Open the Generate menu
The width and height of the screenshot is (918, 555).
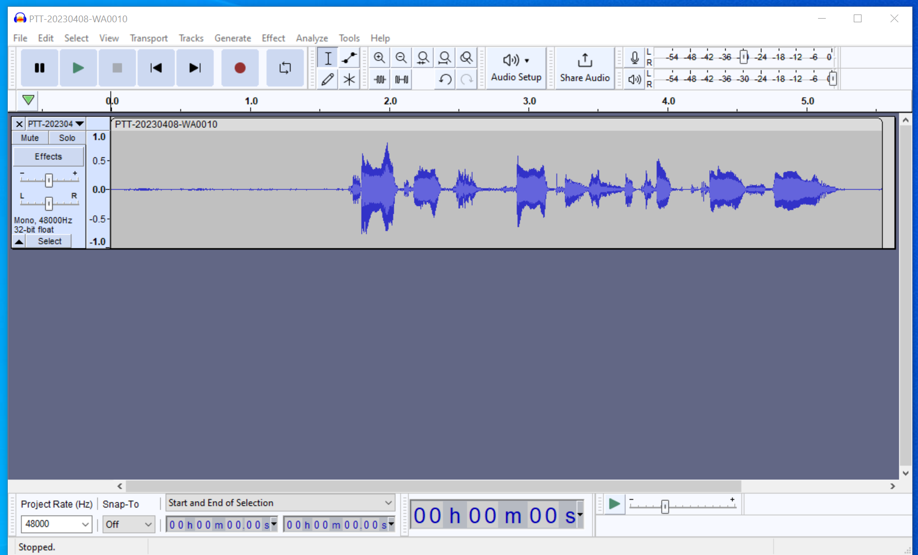click(233, 38)
